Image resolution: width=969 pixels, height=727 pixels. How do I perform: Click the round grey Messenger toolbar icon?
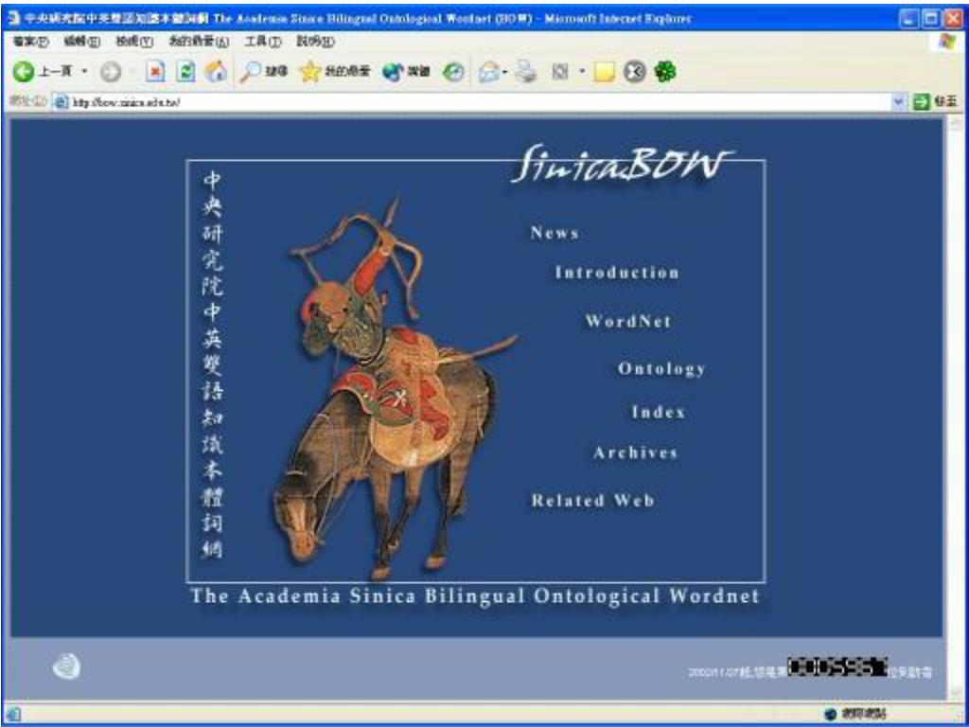(634, 73)
